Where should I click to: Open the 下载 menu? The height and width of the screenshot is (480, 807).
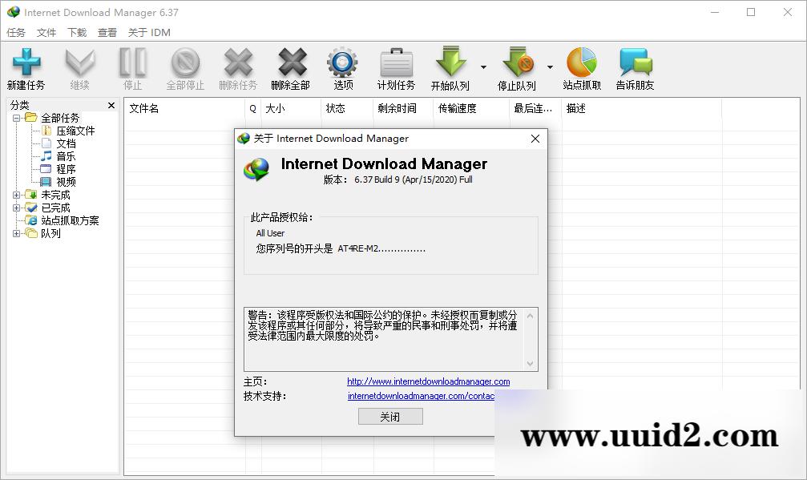[x=76, y=32]
